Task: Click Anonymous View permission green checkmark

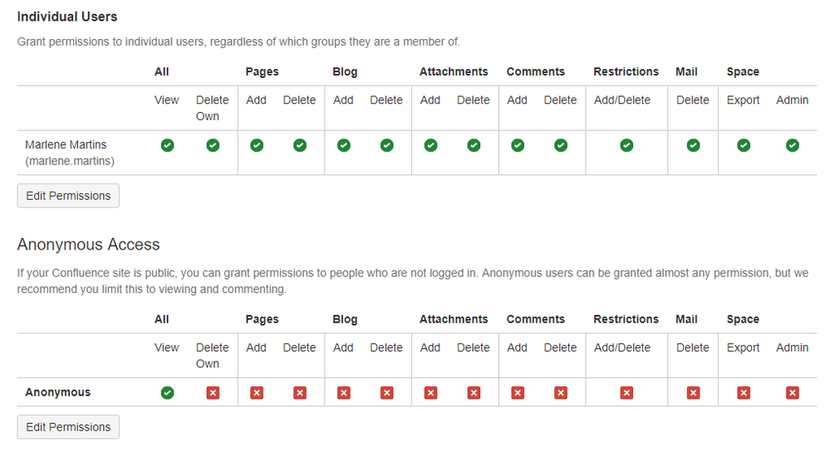Action: (167, 392)
